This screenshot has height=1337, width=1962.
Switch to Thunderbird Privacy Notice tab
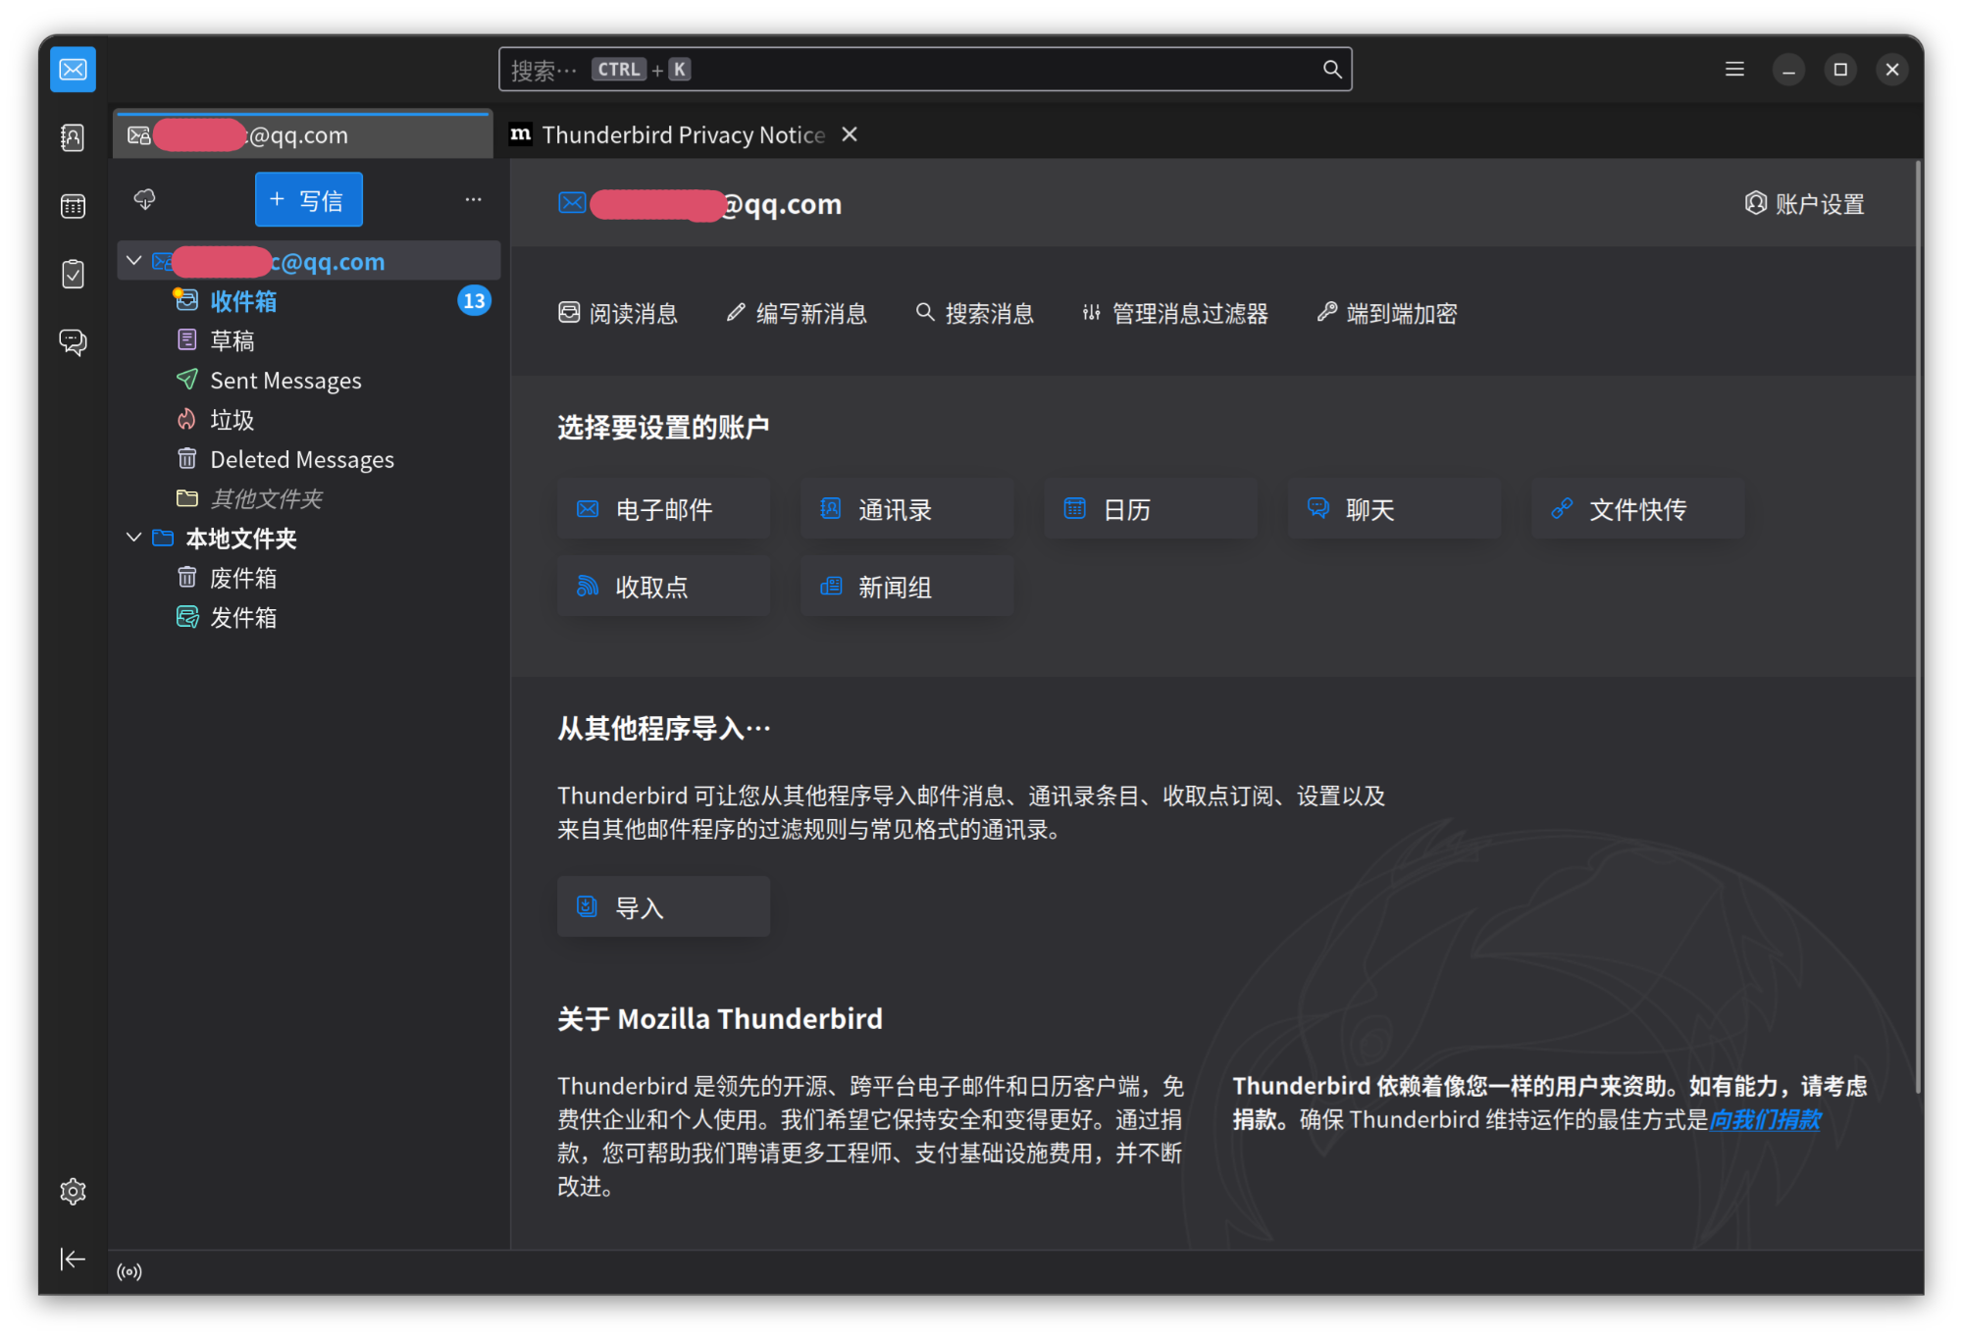tap(684, 134)
